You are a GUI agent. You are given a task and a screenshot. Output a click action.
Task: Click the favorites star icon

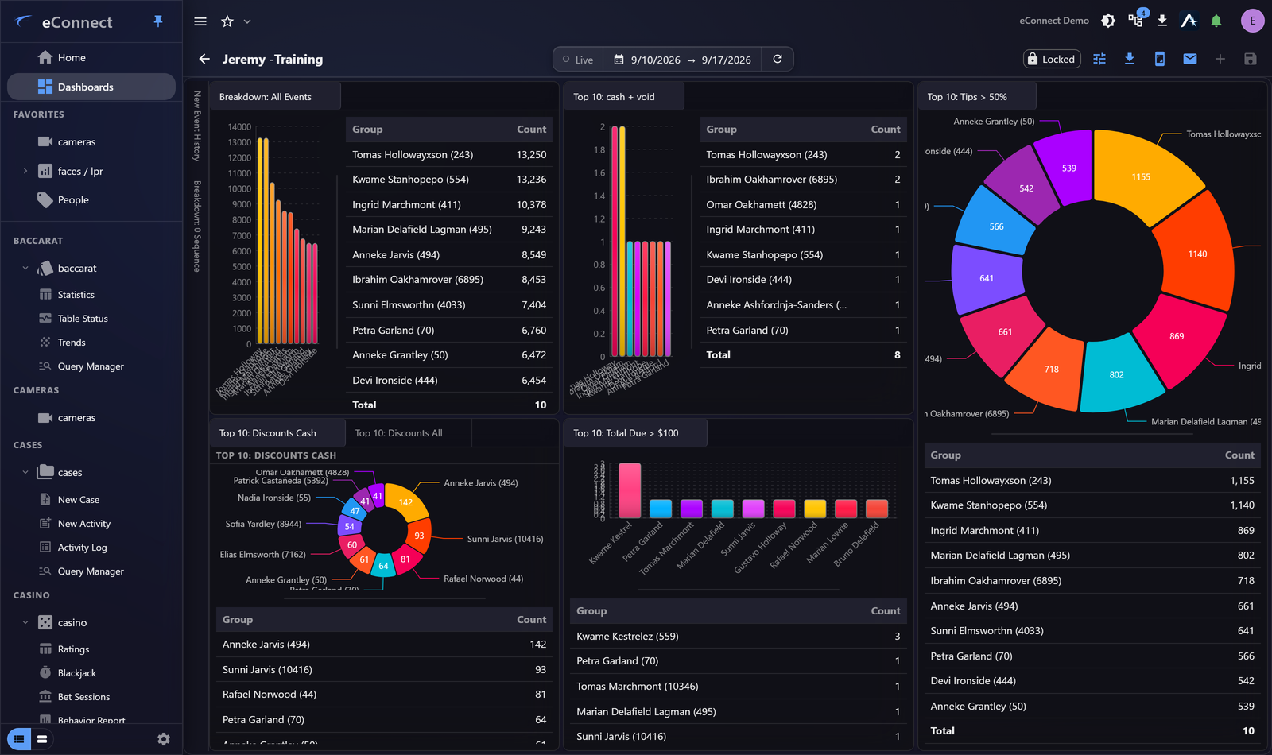click(227, 21)
